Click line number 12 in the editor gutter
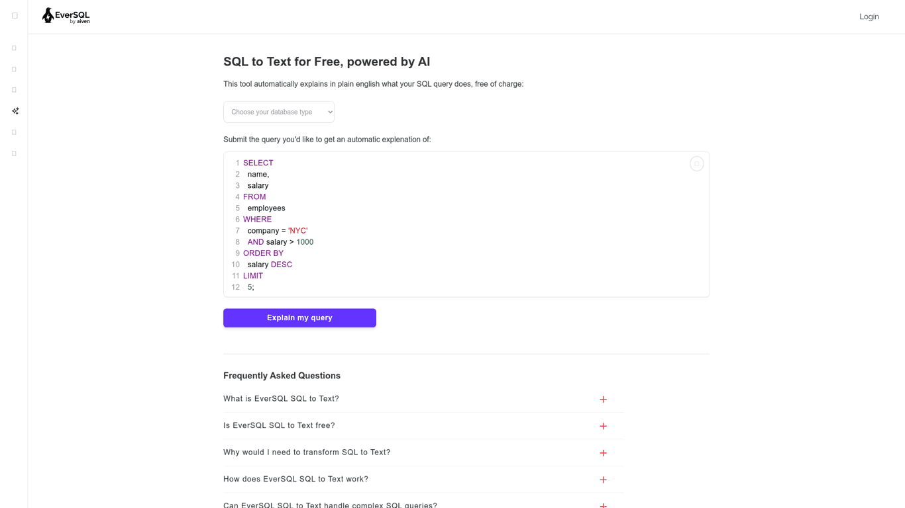Screen dimensions: 905x508 point(235,288)
